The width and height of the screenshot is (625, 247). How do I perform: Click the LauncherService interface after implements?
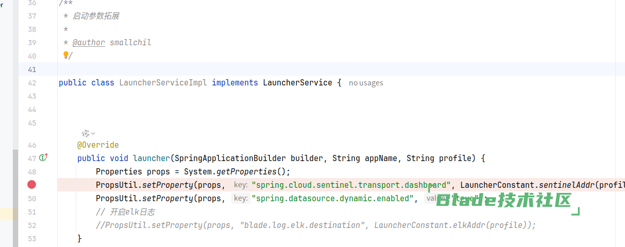pyautogui.click(x=297, y=83)
